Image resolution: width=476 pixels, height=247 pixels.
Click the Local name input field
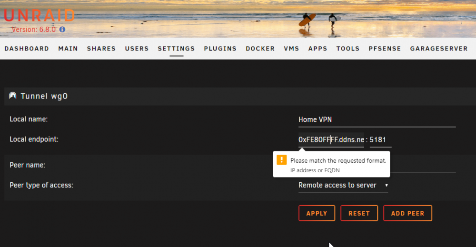pyautogui.click(x=377, y=119)
